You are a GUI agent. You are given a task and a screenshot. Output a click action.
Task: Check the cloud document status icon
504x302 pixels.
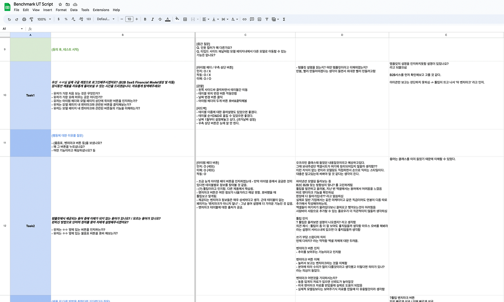click(75, 4)
